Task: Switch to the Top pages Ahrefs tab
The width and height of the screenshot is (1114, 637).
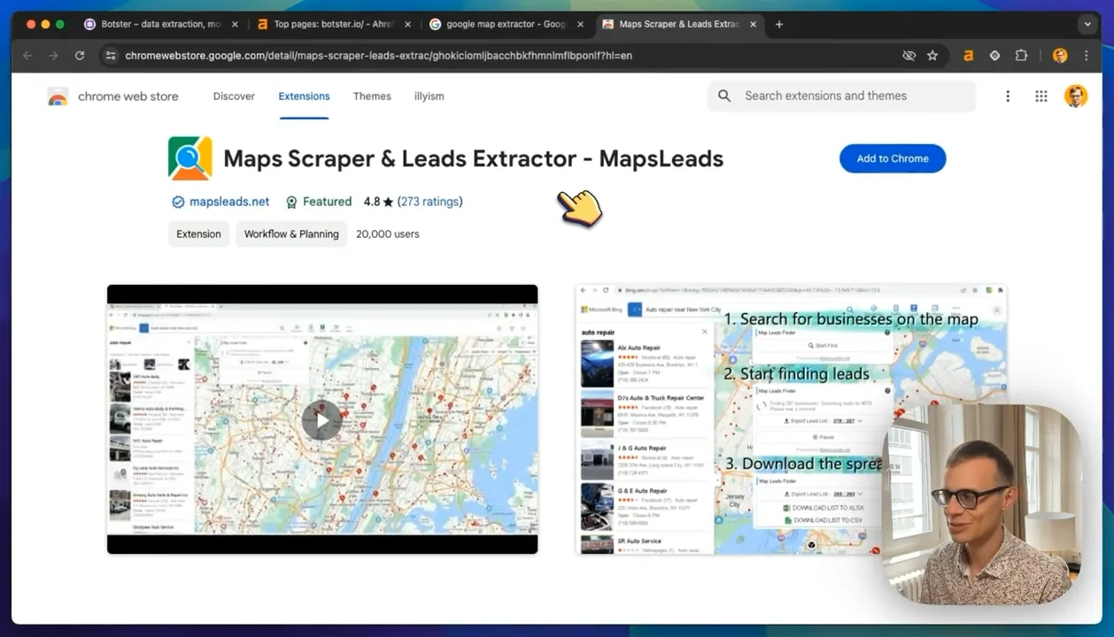Action: coord(333,25)
